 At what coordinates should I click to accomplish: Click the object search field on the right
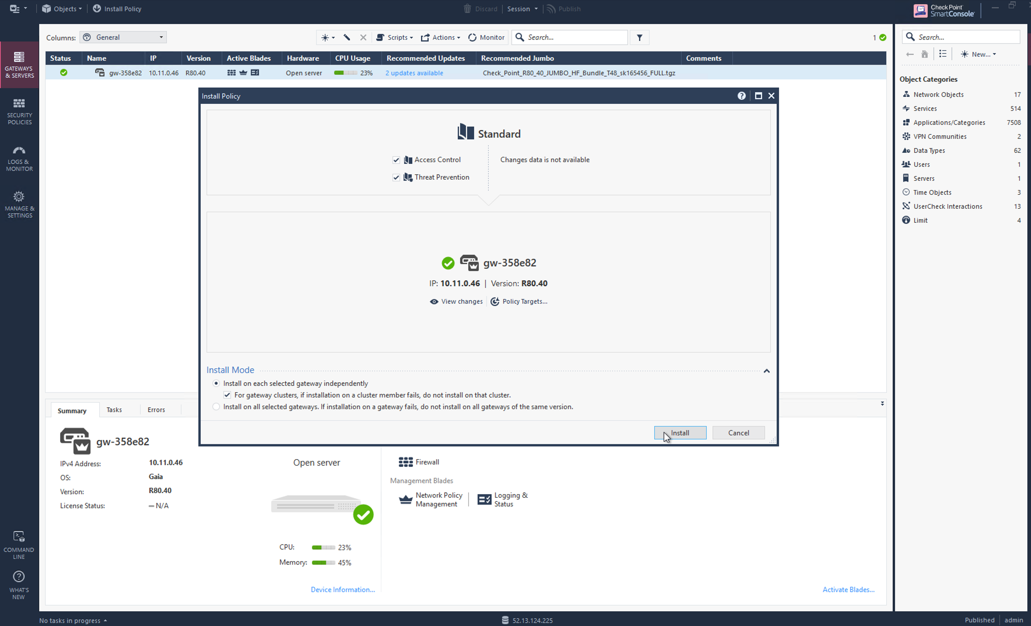coord(961,37)
